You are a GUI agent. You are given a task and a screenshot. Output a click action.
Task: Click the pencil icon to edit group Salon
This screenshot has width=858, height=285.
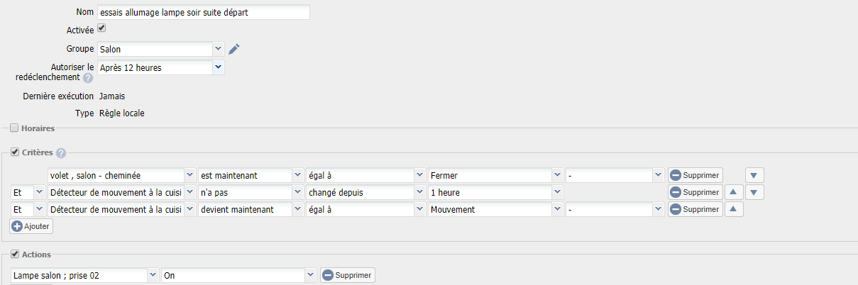(x=234, y=49)
